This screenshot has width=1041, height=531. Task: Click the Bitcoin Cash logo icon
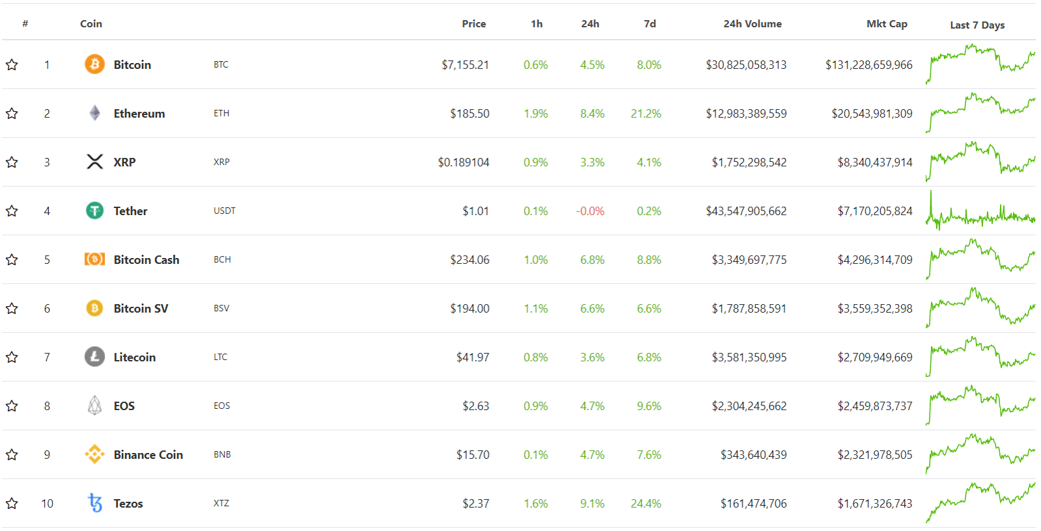coord(94,259)
